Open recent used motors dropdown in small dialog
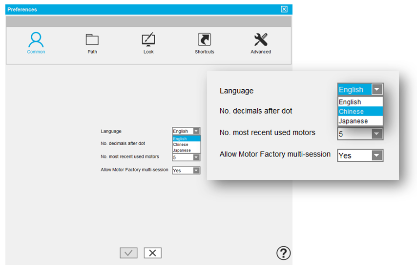The image size is (417, 273). tap(196, 157)
